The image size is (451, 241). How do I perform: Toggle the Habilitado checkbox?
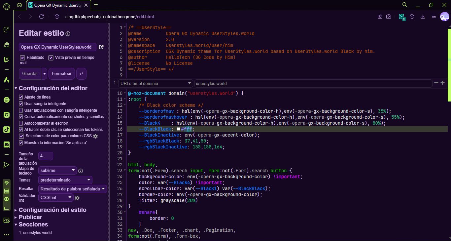pyautogui.click(x=22, y=58)
